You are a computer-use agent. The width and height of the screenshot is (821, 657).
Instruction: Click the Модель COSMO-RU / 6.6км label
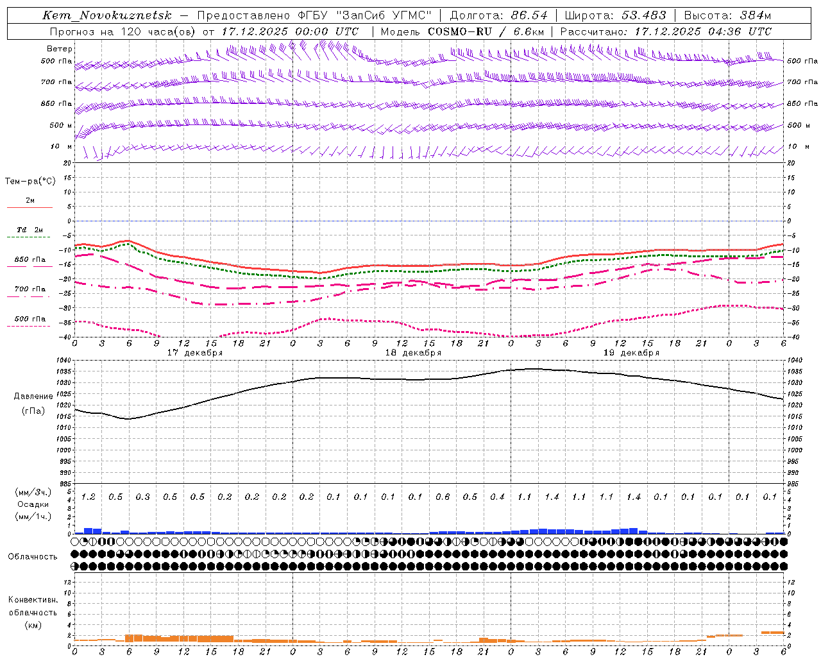pos(462,31)
